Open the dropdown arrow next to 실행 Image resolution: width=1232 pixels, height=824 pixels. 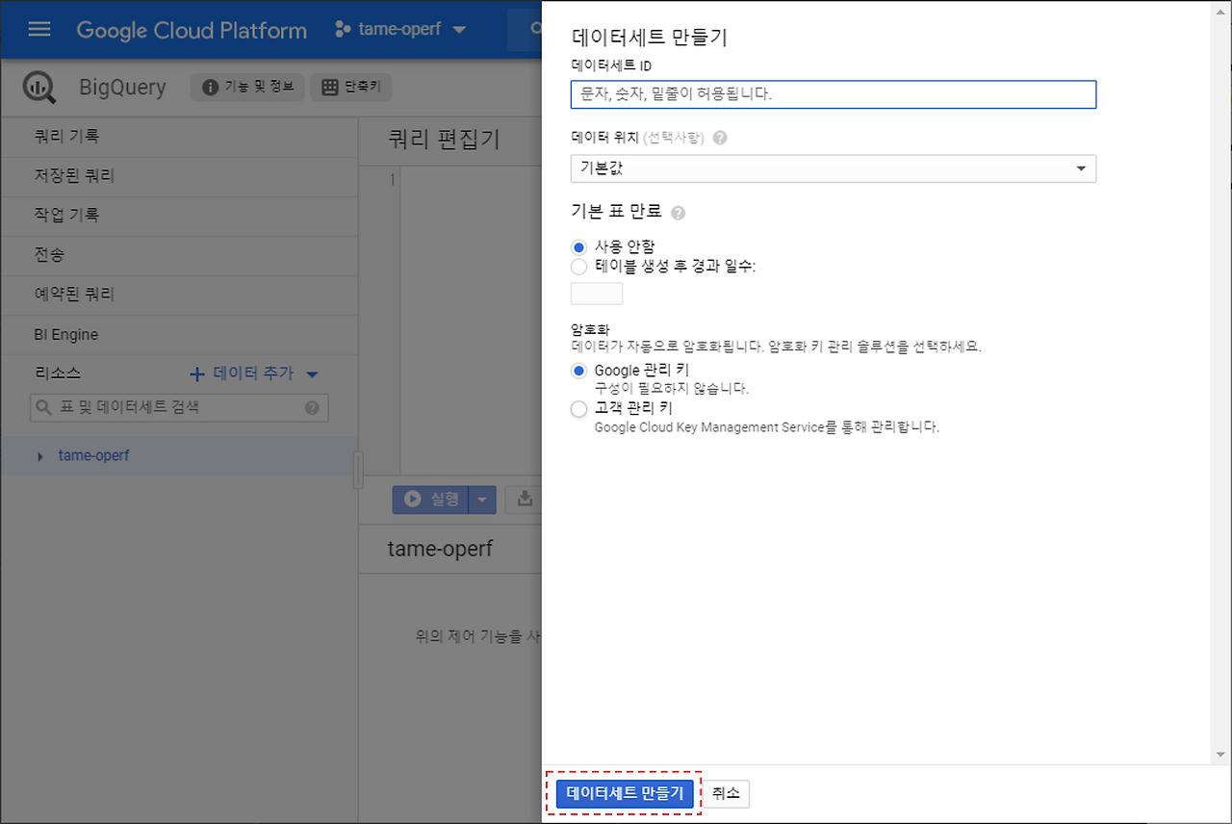pyautogui.click(x=482, y=499)
